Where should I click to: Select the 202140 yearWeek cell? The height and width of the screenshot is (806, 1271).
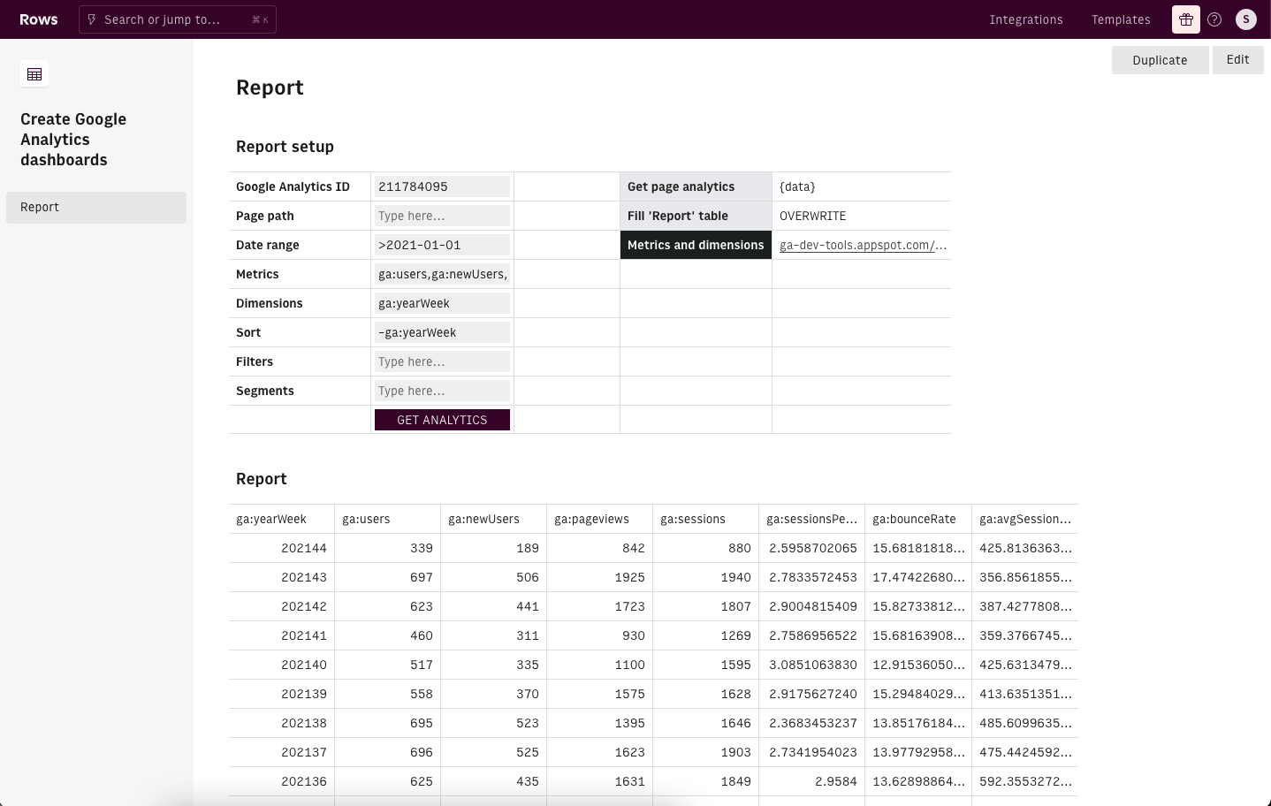(x=281, y=665)
